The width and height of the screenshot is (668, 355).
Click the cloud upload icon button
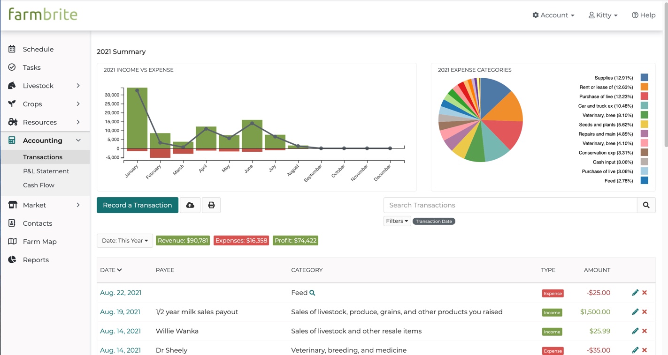click(x=190, y=205)
